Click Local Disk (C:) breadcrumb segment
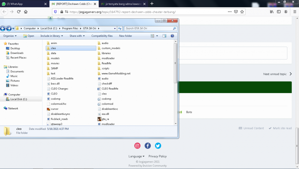The height and width of the screenshot is (169, 299). tap(49, 28)
